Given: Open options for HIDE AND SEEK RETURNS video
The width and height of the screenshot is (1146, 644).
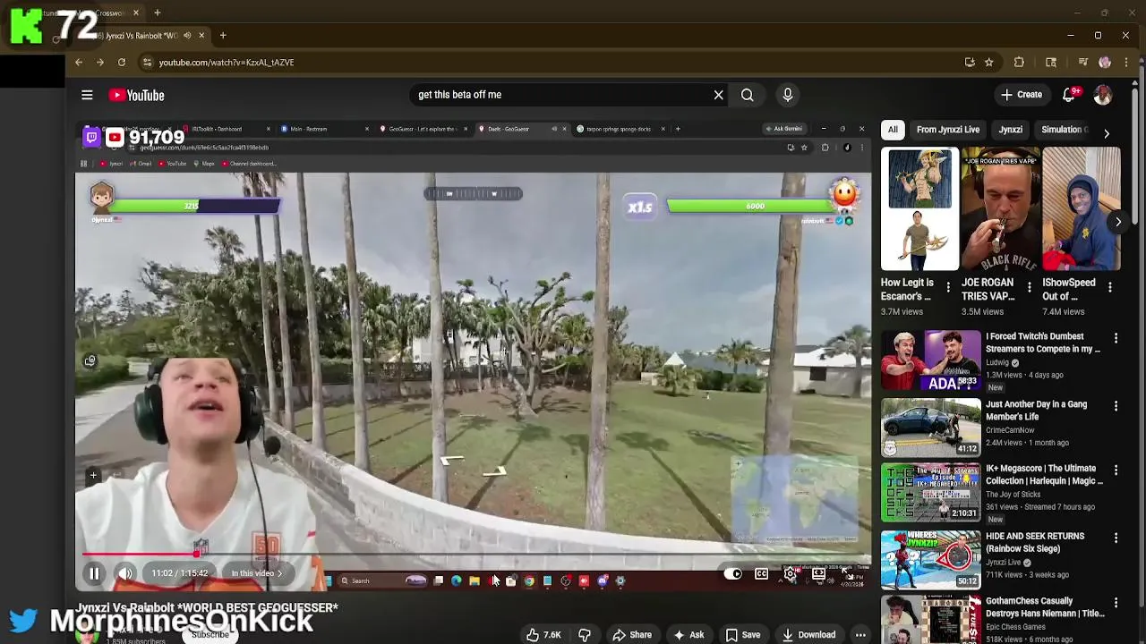Looking at the screenshot, I should 1116,538.
